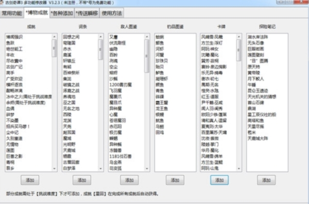Click the 卡牌 list scrollbar thumb

point(238,50)
